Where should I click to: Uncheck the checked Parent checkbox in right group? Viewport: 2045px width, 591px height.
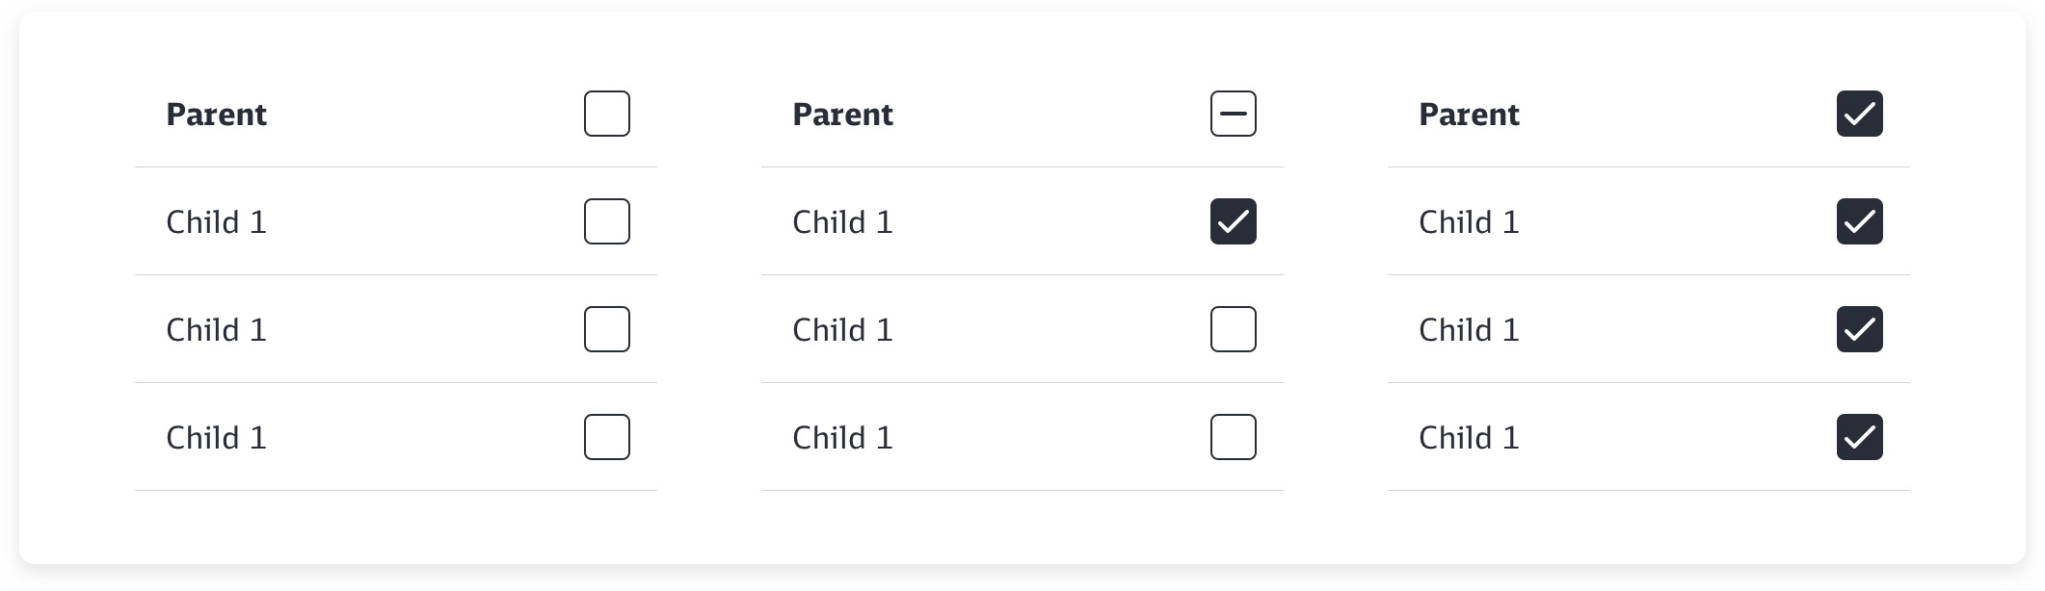(x=1860, y=114)
